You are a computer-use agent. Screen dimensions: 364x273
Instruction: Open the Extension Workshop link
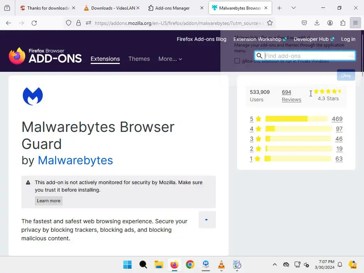tap(260, 39)
